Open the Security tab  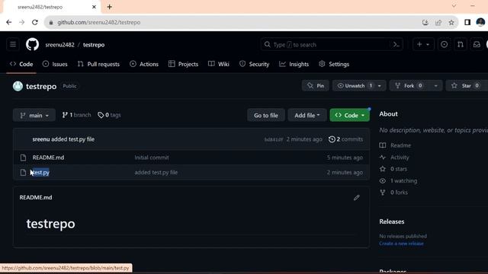(254, 64)
